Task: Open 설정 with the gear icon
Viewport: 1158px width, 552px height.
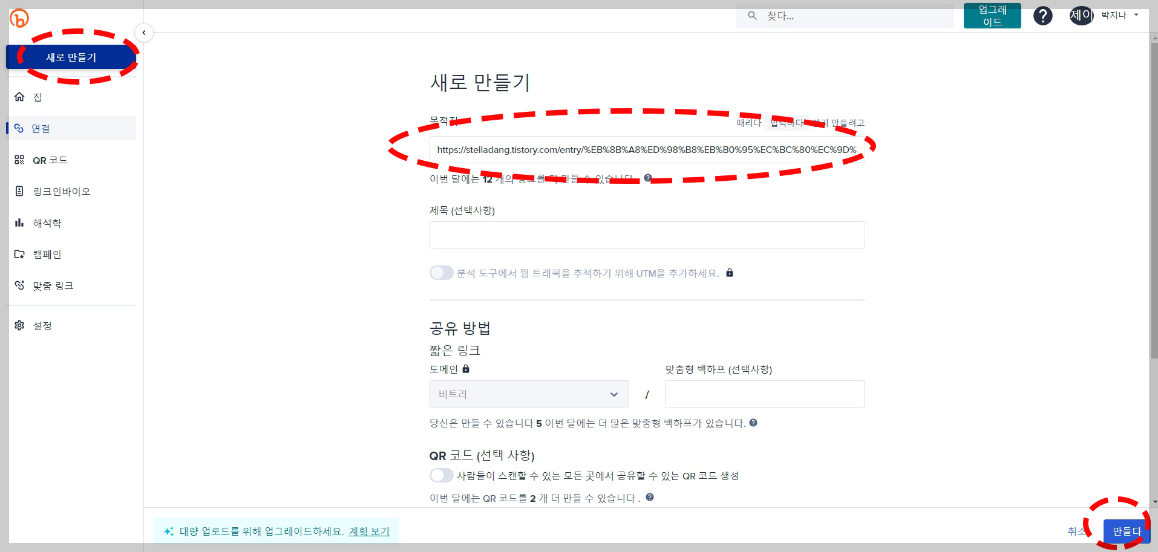Action: point(19,325)
